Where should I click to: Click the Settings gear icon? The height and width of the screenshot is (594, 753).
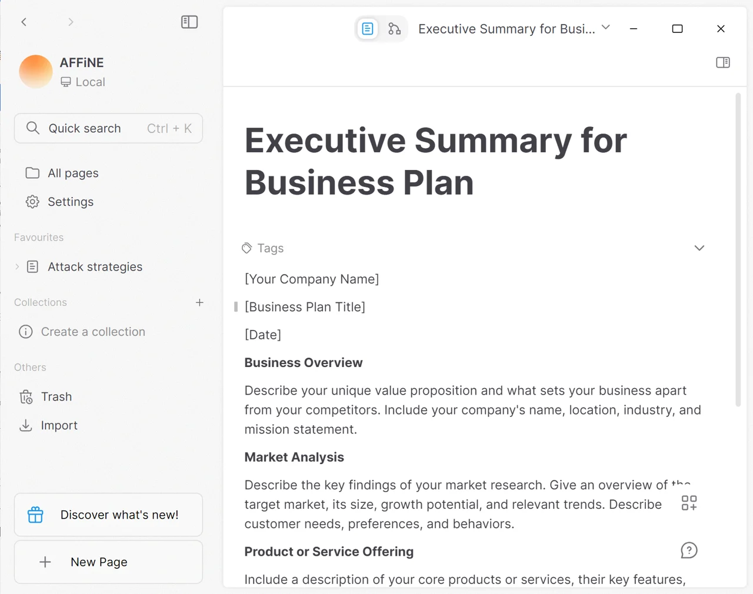pyautogui.click(x=32, y=202)
